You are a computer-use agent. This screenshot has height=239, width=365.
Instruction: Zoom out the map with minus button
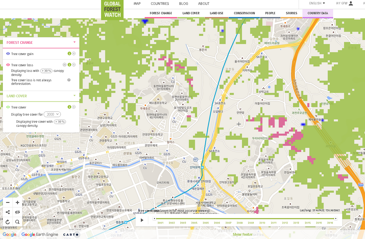8,203
